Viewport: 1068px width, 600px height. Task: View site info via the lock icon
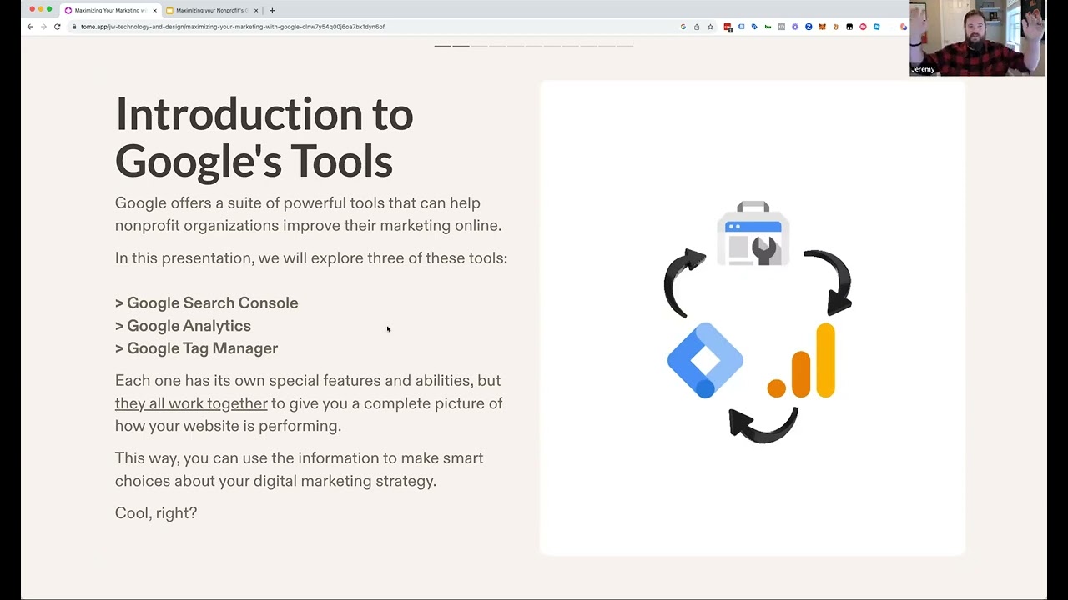[74, 27]
